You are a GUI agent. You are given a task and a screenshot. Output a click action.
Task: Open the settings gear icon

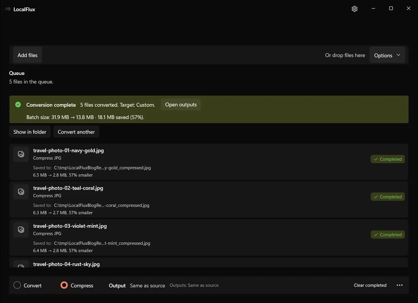point(355,9)
